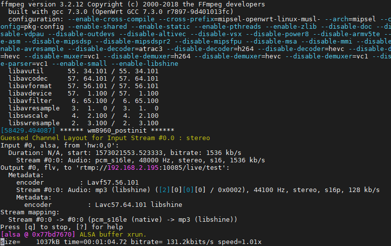Viewport: 391px width, 246px height.
Task: Click the 'libswresample' library name
Action: tap(34, 123)
